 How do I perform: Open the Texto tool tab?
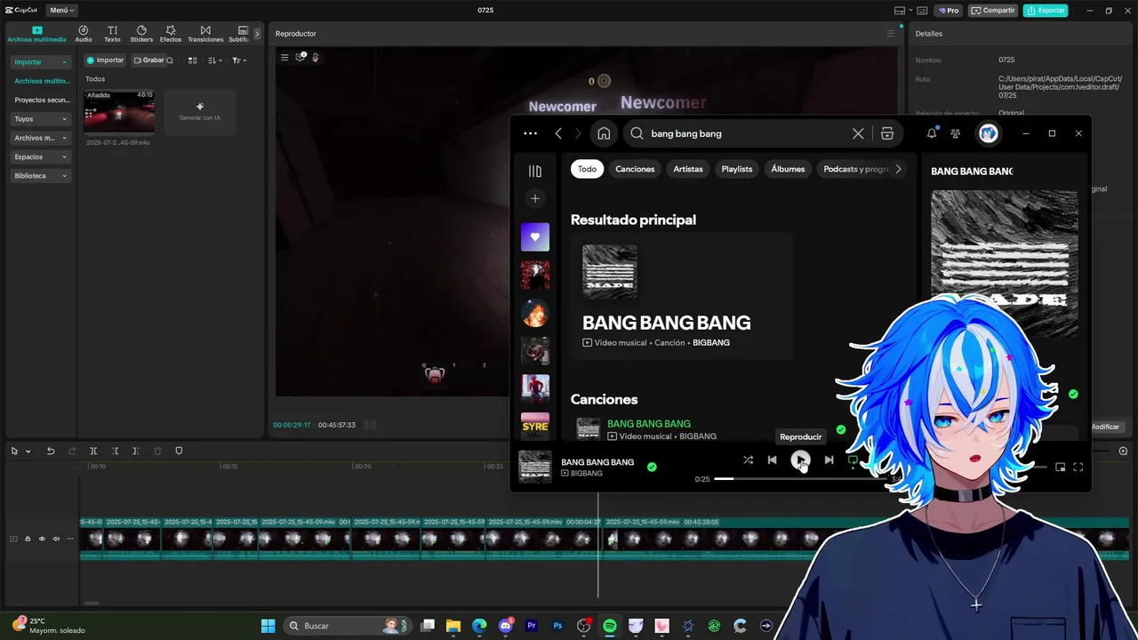click(112, 34)
